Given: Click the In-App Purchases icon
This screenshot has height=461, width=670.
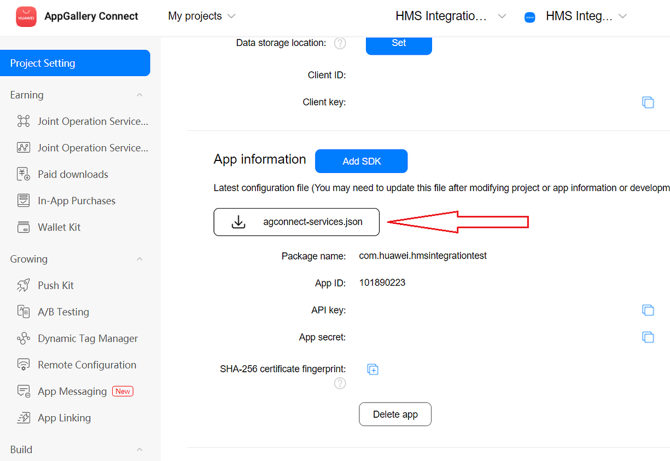Looking at the screenshot, I should click(x=24, y=200).
